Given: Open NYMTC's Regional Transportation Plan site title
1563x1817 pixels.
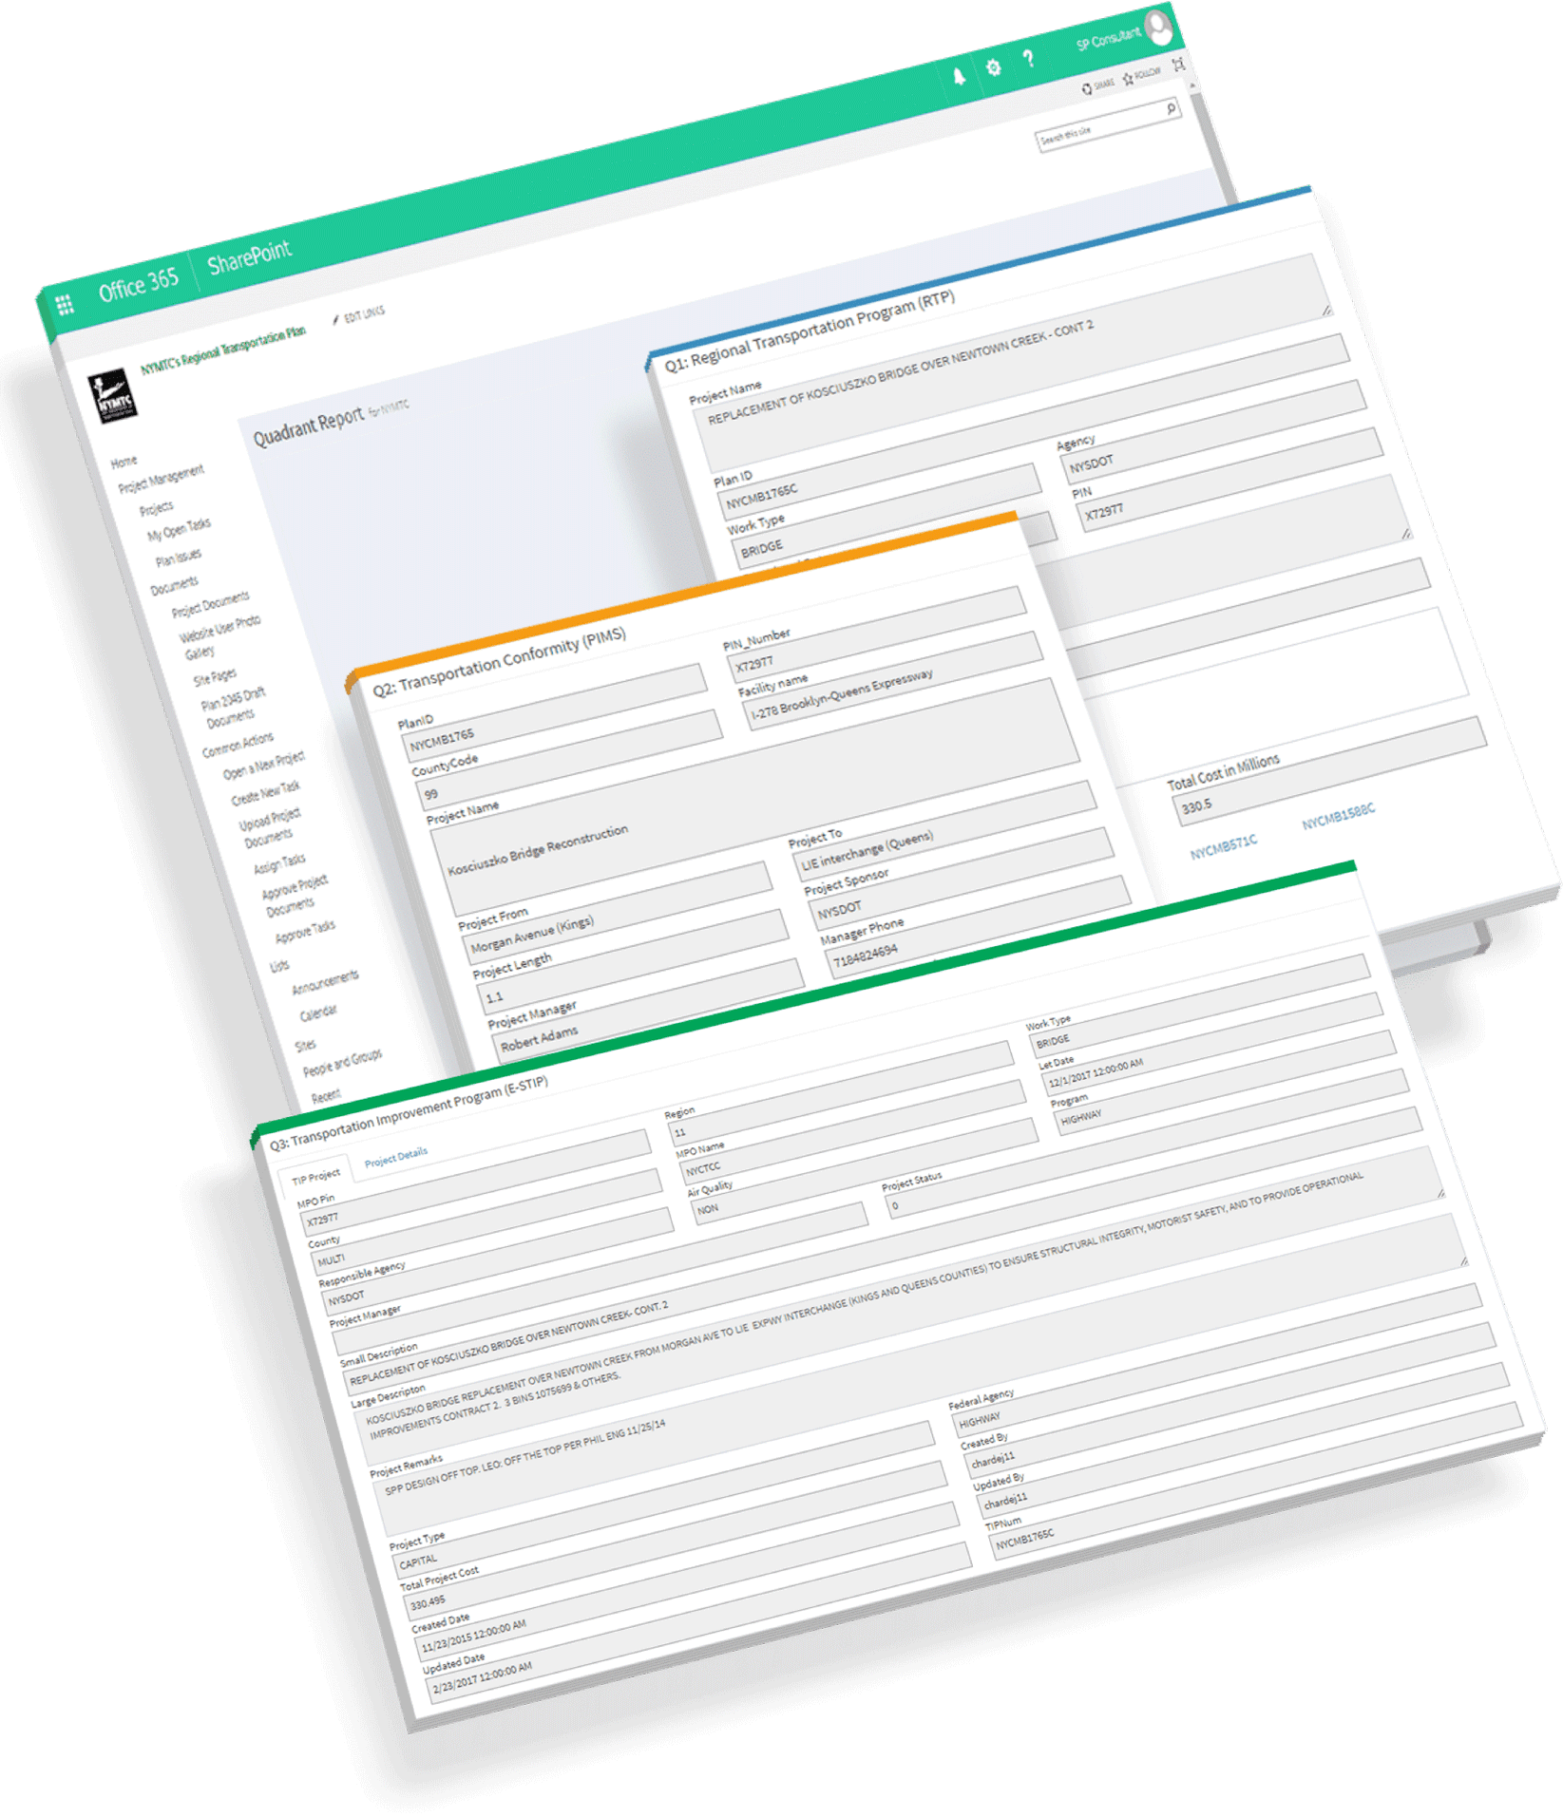Looking at the screenshot, I should (x=223, y=349).
